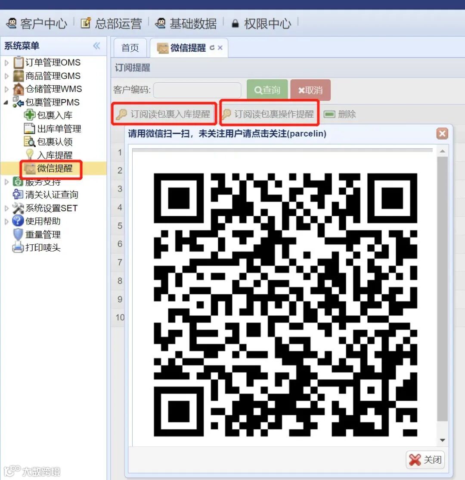This screenshot has width=465, height=480.
Task: Click the refresh icon on 微信提醒 tab
Action: [212, 48]
